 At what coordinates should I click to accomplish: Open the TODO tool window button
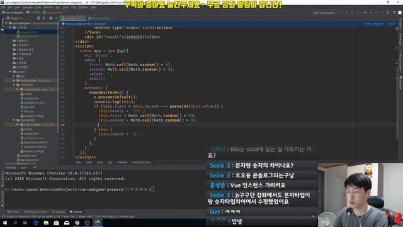13,212
